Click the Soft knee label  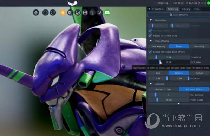(195, 62)
